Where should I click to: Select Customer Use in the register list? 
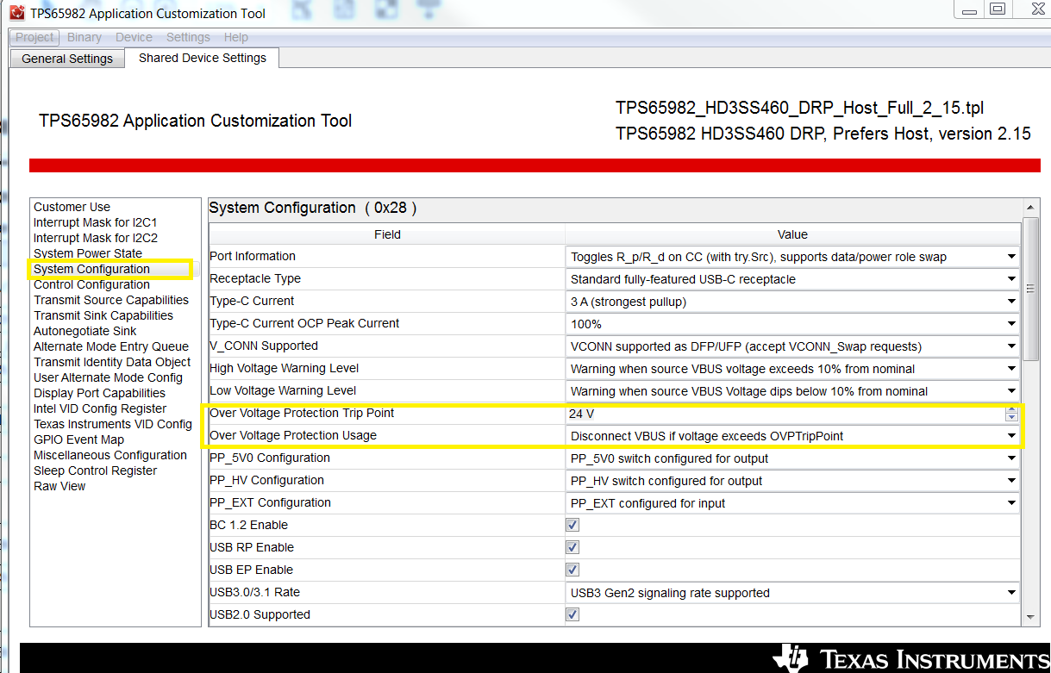tap(72, 207)
